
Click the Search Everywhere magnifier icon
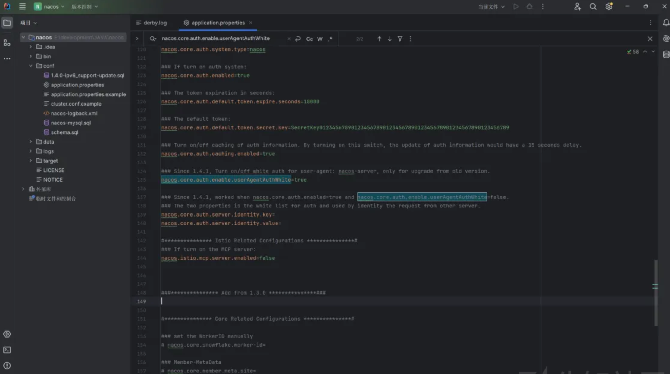click(x=593, y=6)
